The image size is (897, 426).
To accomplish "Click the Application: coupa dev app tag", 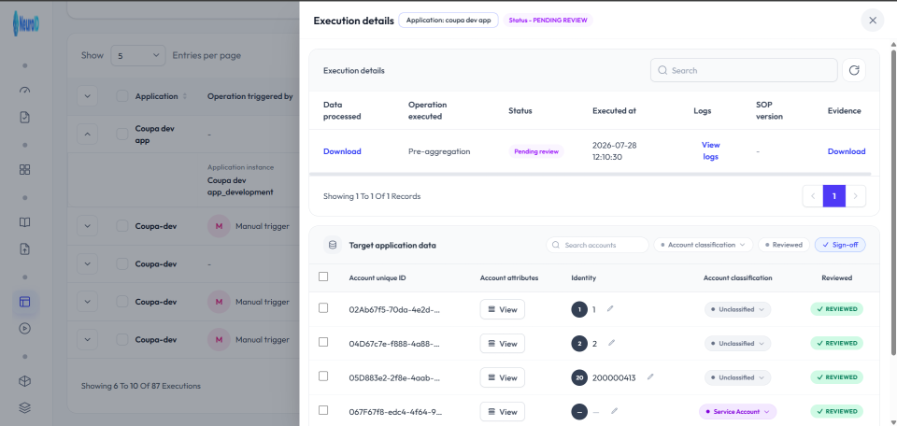I will (x=448, y=20).
